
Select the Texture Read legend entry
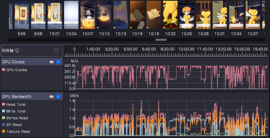point(18,132)
